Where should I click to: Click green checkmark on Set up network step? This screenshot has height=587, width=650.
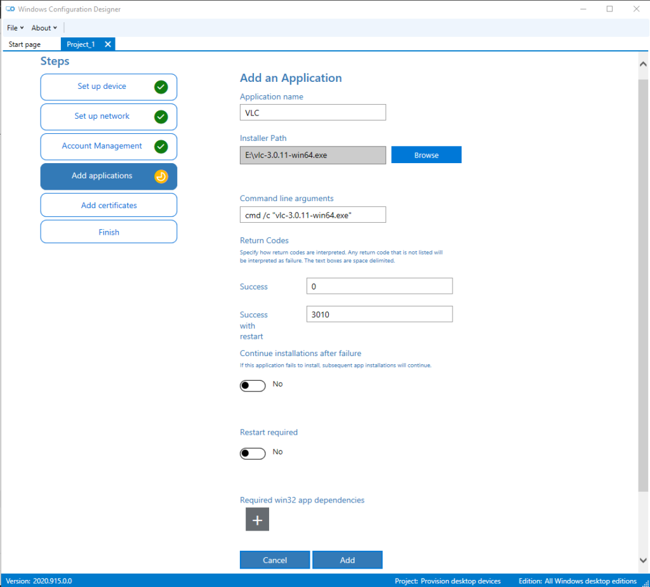[x=161, y=117]
